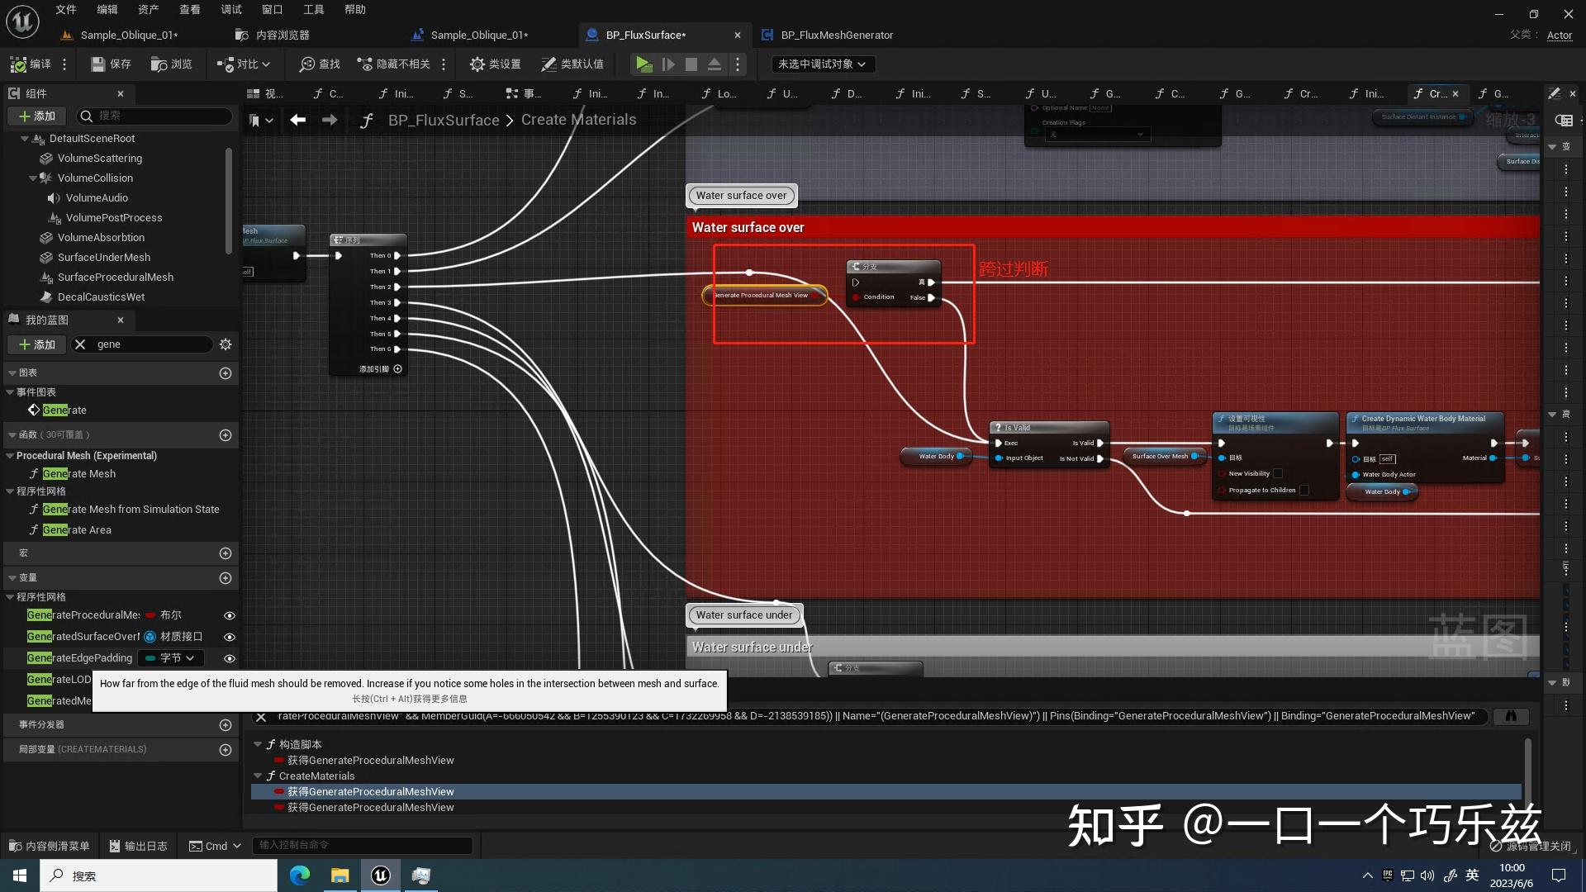Click the components search field
Viewport: 1586px width, 892px height.
coord(154,116)
